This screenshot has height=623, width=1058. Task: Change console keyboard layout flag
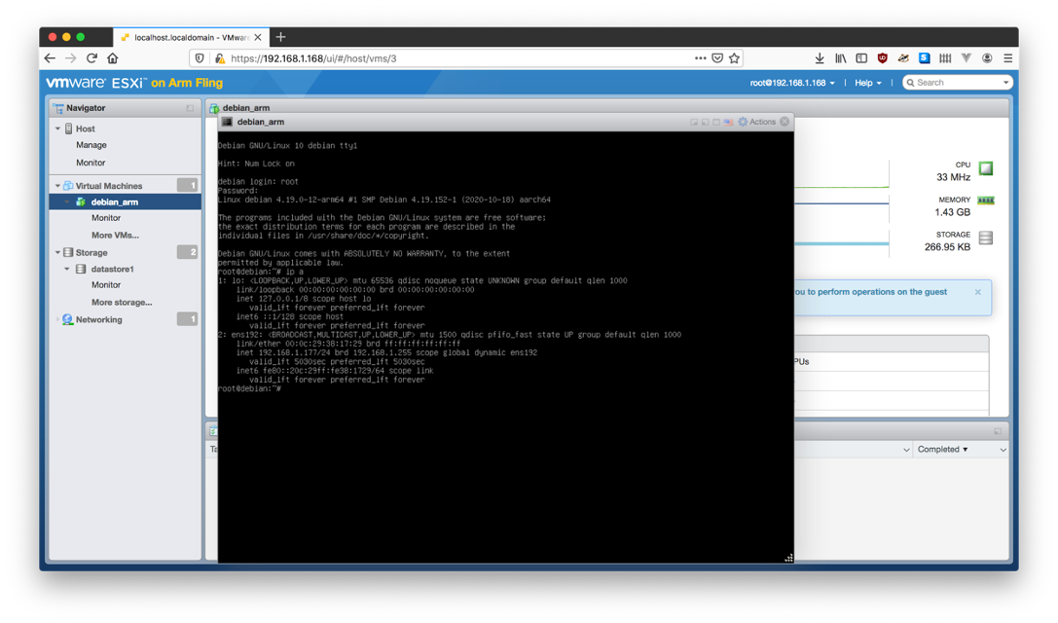(x=728, y=123)
